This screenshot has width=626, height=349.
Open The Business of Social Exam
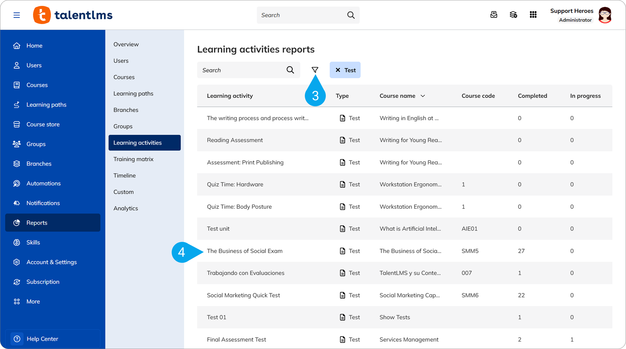[x=244, y=251]
